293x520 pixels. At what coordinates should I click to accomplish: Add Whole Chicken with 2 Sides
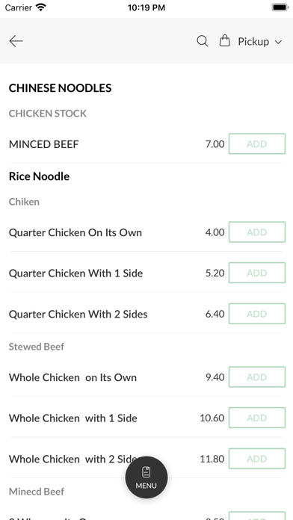pos(257,459)
